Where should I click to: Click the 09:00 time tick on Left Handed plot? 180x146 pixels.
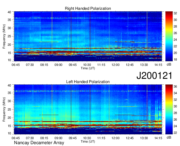pos(58,138)
